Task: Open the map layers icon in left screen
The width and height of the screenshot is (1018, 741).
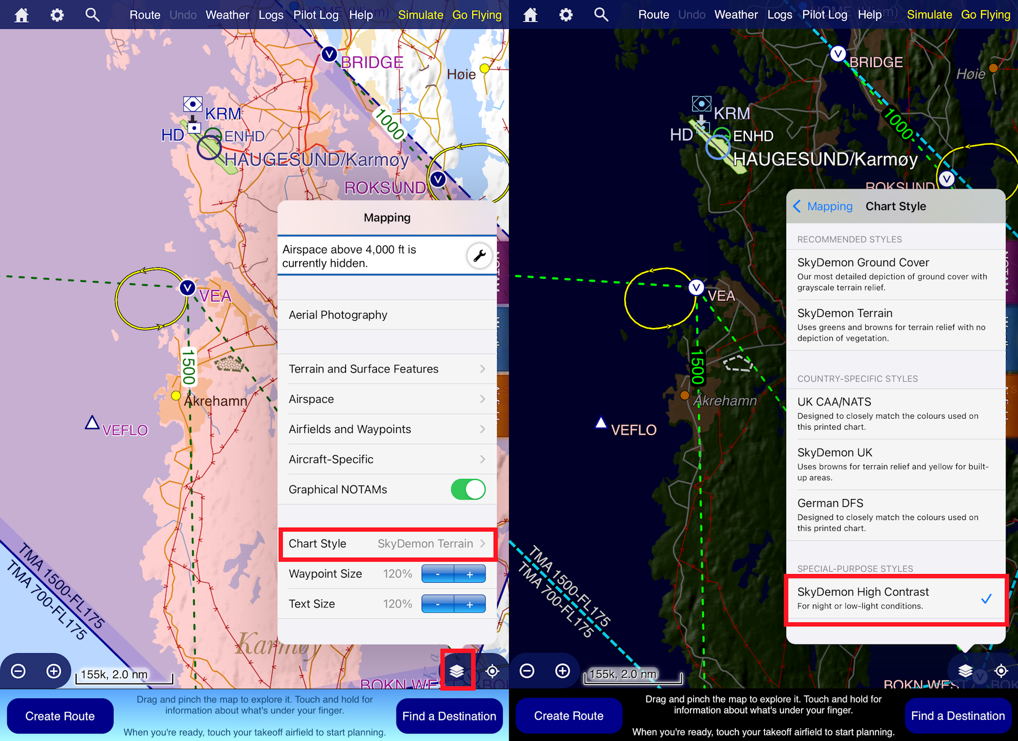Action: (457, 671)
